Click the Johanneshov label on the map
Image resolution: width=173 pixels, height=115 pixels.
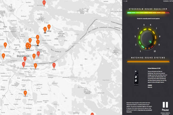[26, 80]
